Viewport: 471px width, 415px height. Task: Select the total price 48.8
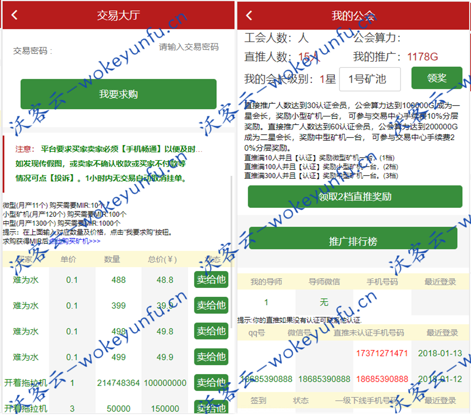click(x=165, y=280)
